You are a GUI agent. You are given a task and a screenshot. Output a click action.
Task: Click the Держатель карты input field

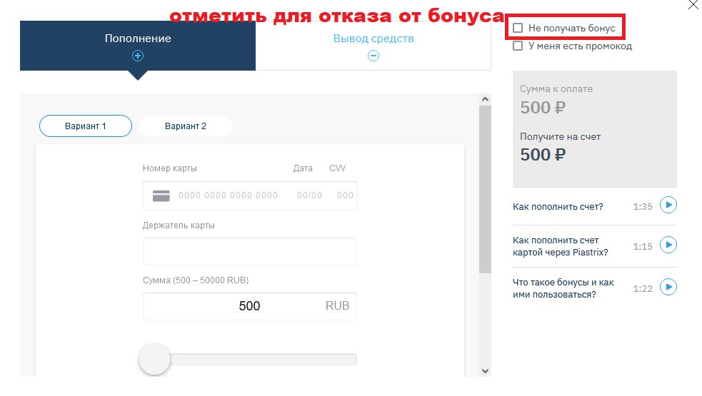pos(250,251)
